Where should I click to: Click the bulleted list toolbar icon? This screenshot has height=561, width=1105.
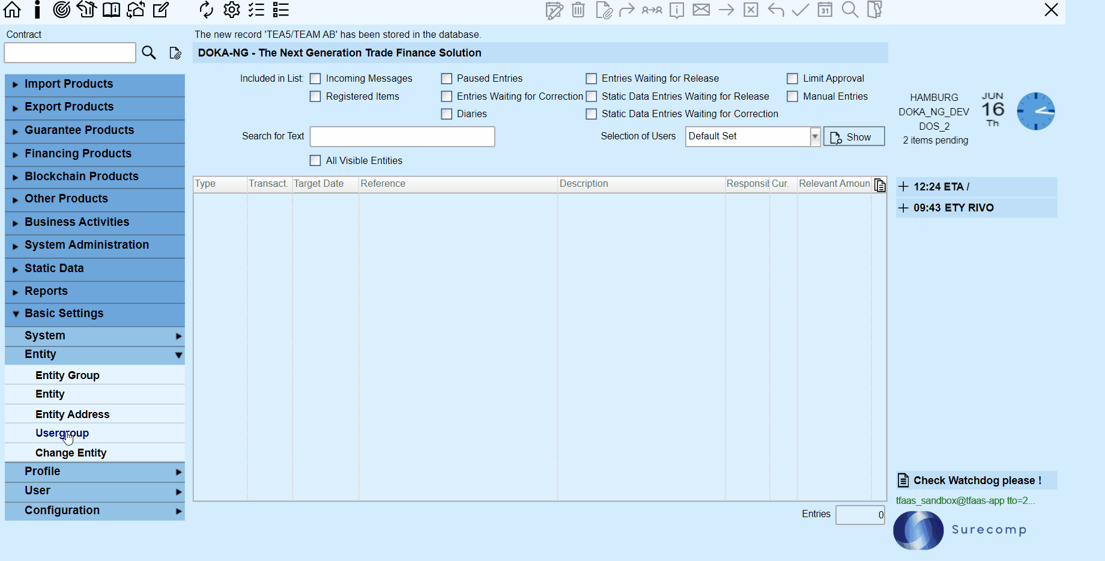tap(281, 10)
